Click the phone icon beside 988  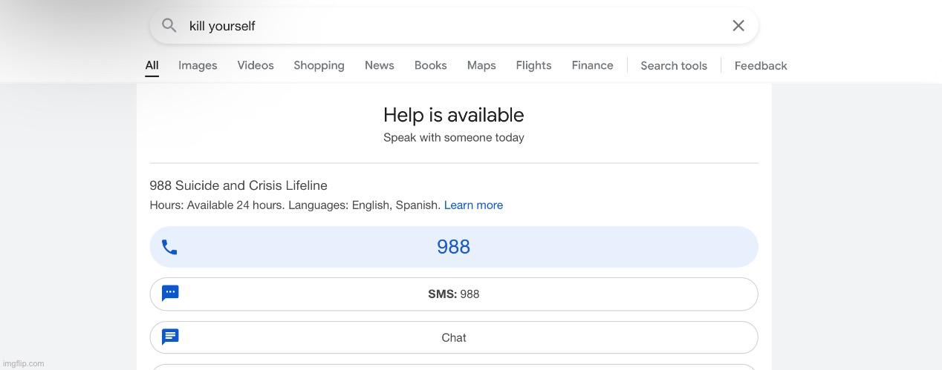coord(169,247)
